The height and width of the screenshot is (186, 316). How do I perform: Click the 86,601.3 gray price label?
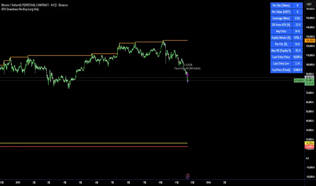(310, 77)
